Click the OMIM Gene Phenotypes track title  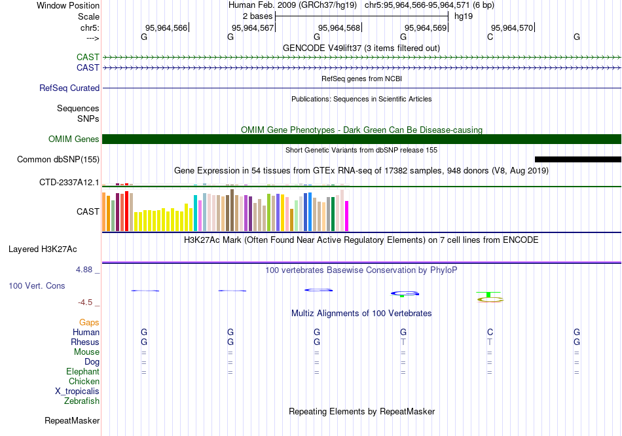(x=361, y=130)
